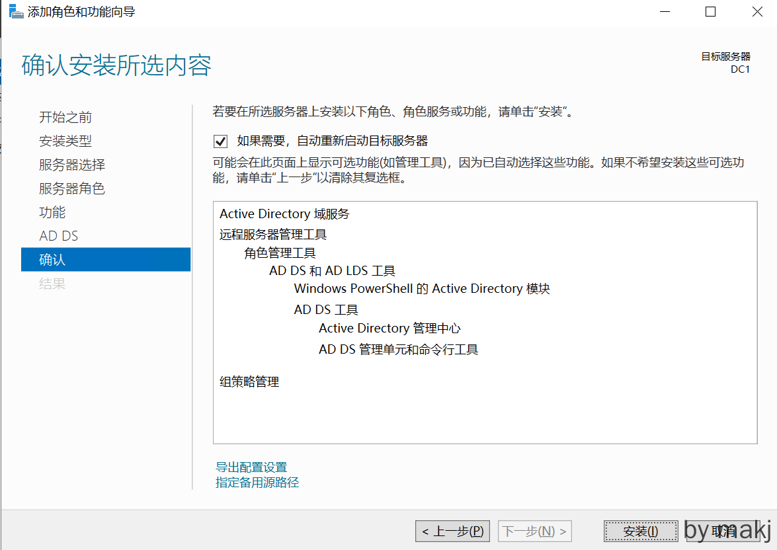The height and width of the screenshot is (550, 777).
Task: Select Active Directory 管理中心 entry
Action: [x=389, y=329]
